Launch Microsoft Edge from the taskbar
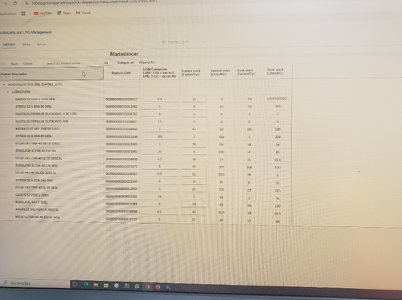Screen dimensions: 402x300 86,285
